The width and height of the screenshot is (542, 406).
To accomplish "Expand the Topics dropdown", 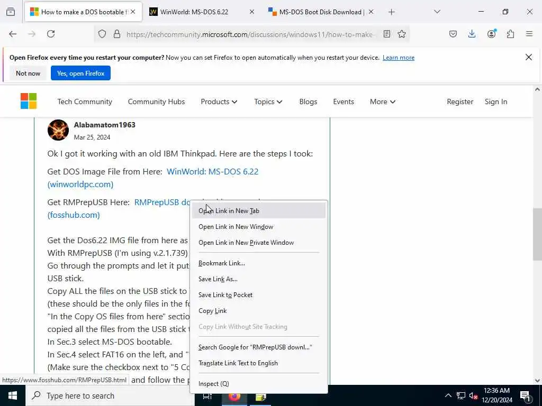I will tap(268, 101).
